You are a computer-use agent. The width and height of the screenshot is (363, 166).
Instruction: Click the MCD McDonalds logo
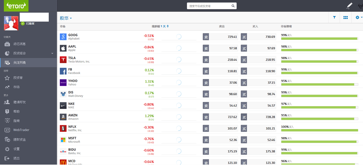[x=63, y=162]
